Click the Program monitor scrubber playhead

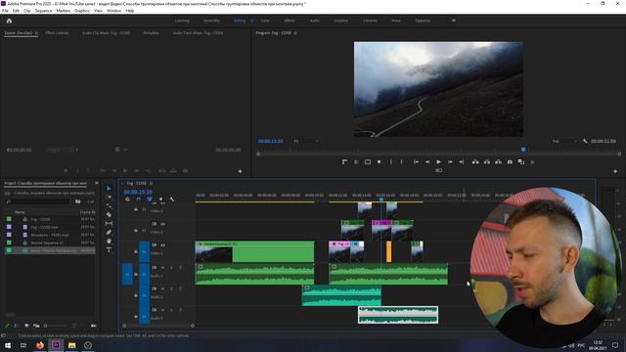523,150
